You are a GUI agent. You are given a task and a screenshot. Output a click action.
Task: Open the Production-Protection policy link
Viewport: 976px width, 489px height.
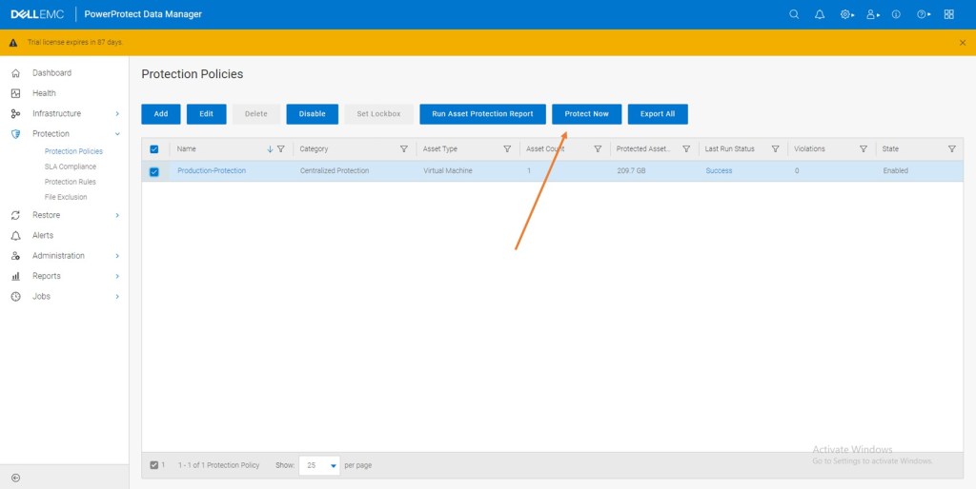point(212,171)
